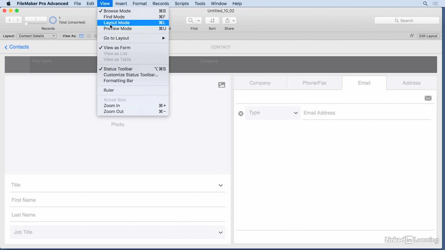Viewport: 445px width, 250px height.
Task: Open Spotlight search in menu bar
Action: pos(425,3)
